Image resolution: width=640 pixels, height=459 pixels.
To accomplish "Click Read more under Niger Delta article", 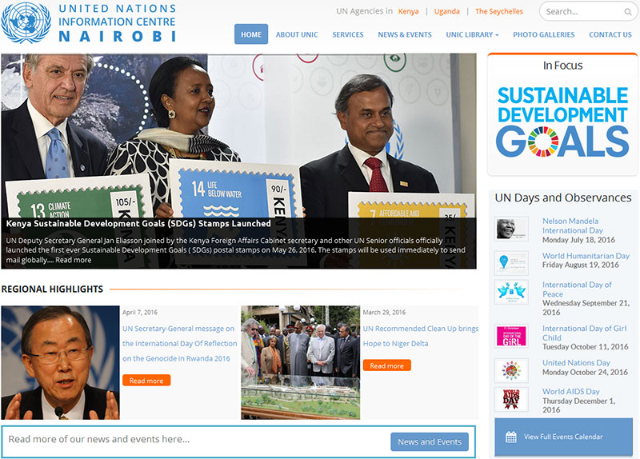I will [386, 365].
